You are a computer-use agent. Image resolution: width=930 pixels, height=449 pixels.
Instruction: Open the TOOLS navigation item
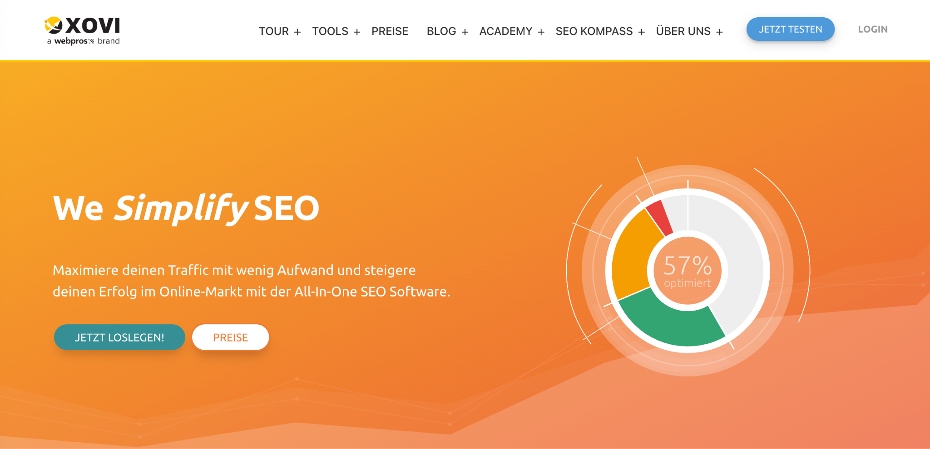[330, 31]
